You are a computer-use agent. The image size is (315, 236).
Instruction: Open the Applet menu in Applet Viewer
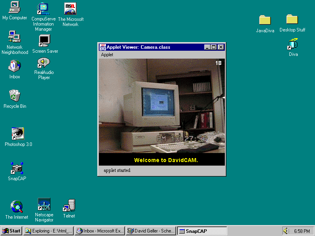(107, 55)
